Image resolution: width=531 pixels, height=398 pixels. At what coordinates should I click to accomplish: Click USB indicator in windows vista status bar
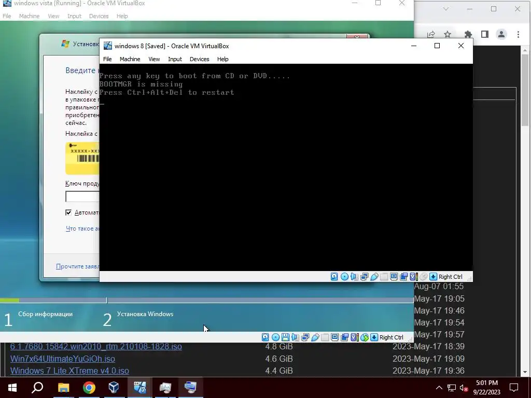[x=315, y=337]
